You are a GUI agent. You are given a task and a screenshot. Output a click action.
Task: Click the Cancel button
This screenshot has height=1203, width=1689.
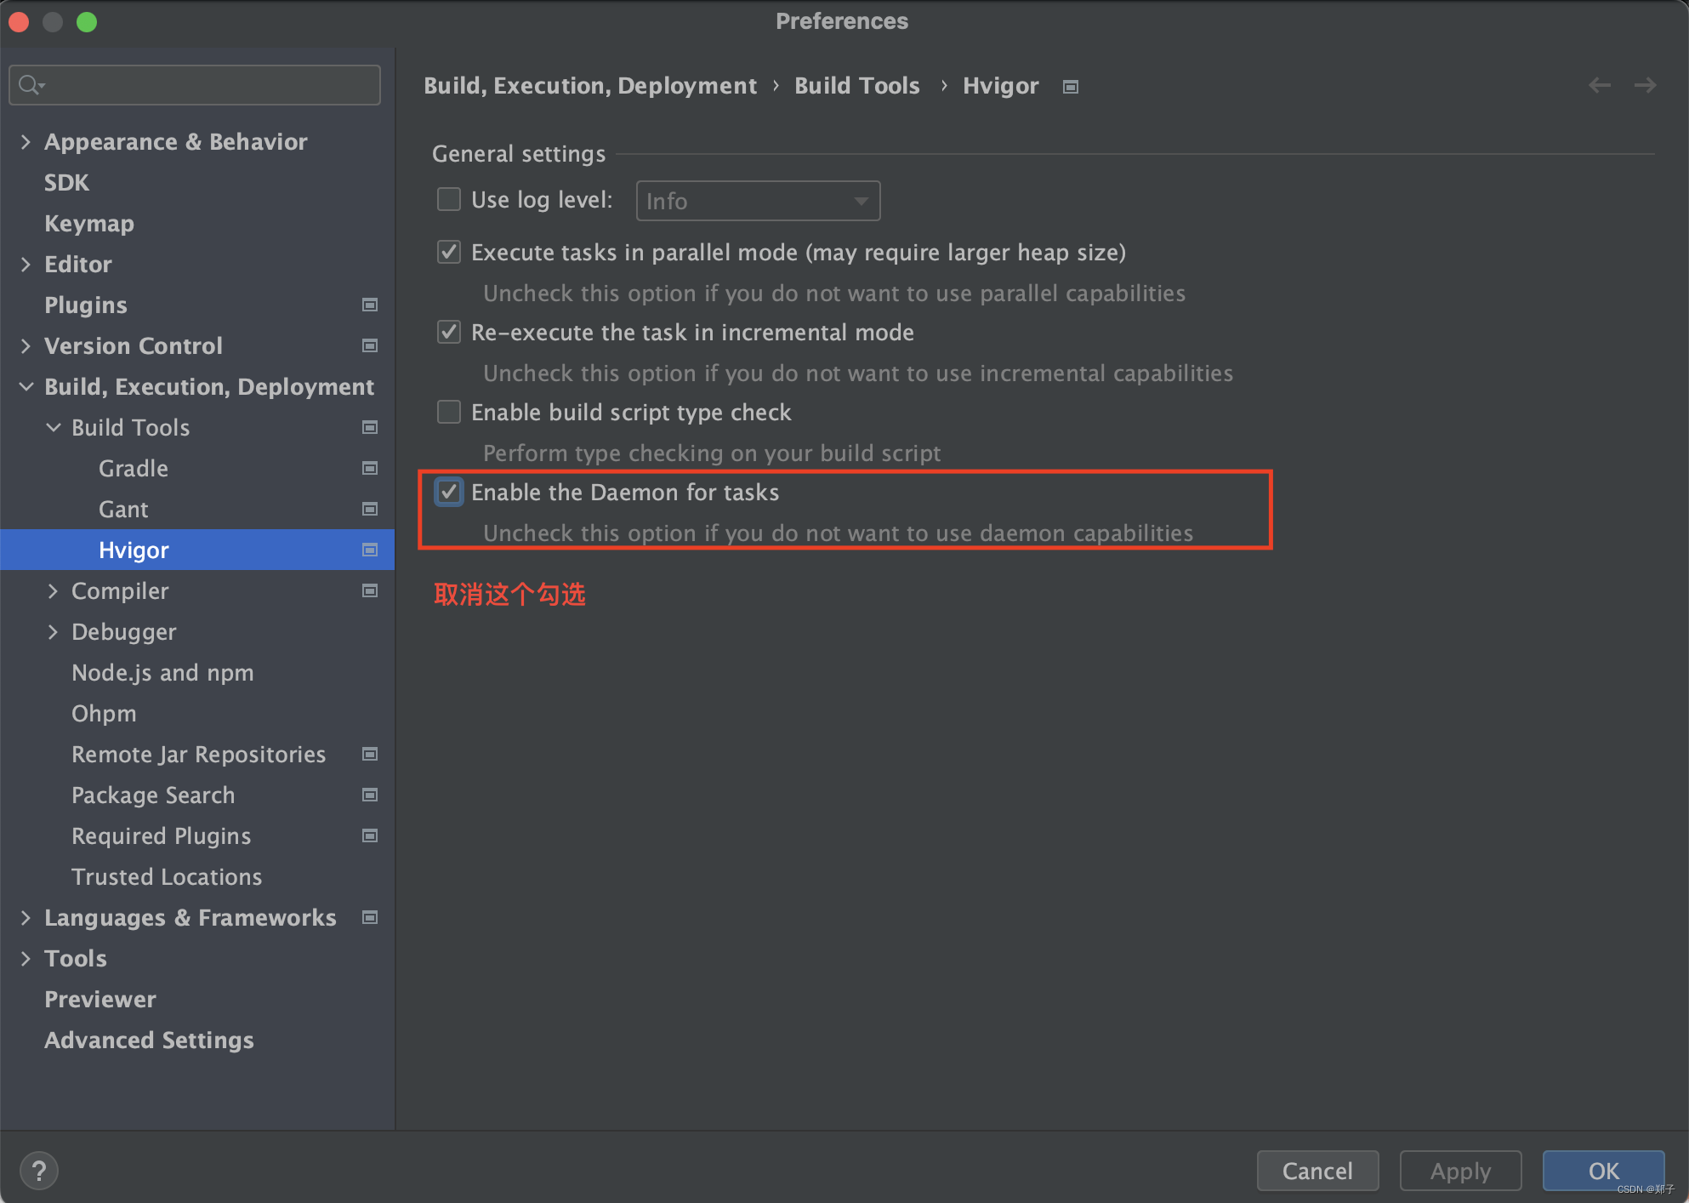pos(1317,1171)
